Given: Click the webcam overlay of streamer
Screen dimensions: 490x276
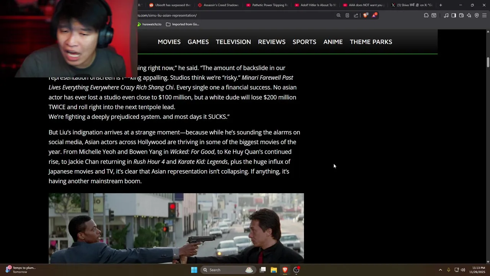Looking at the screenshot, I should [x=69, y=38].
